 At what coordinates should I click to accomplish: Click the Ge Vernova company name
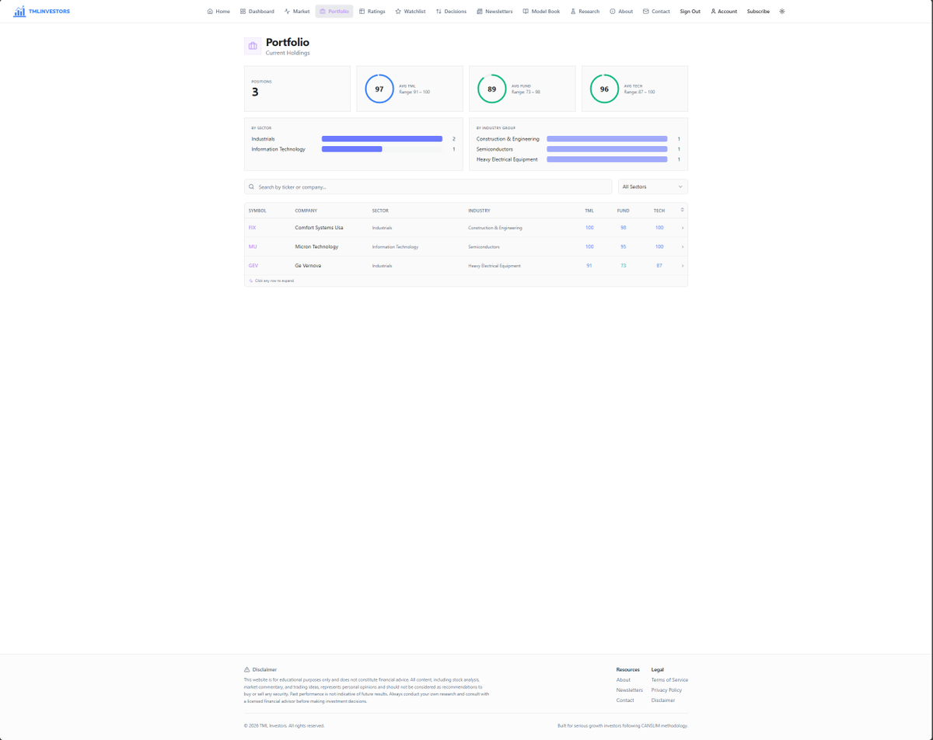(x=308, y=266)
